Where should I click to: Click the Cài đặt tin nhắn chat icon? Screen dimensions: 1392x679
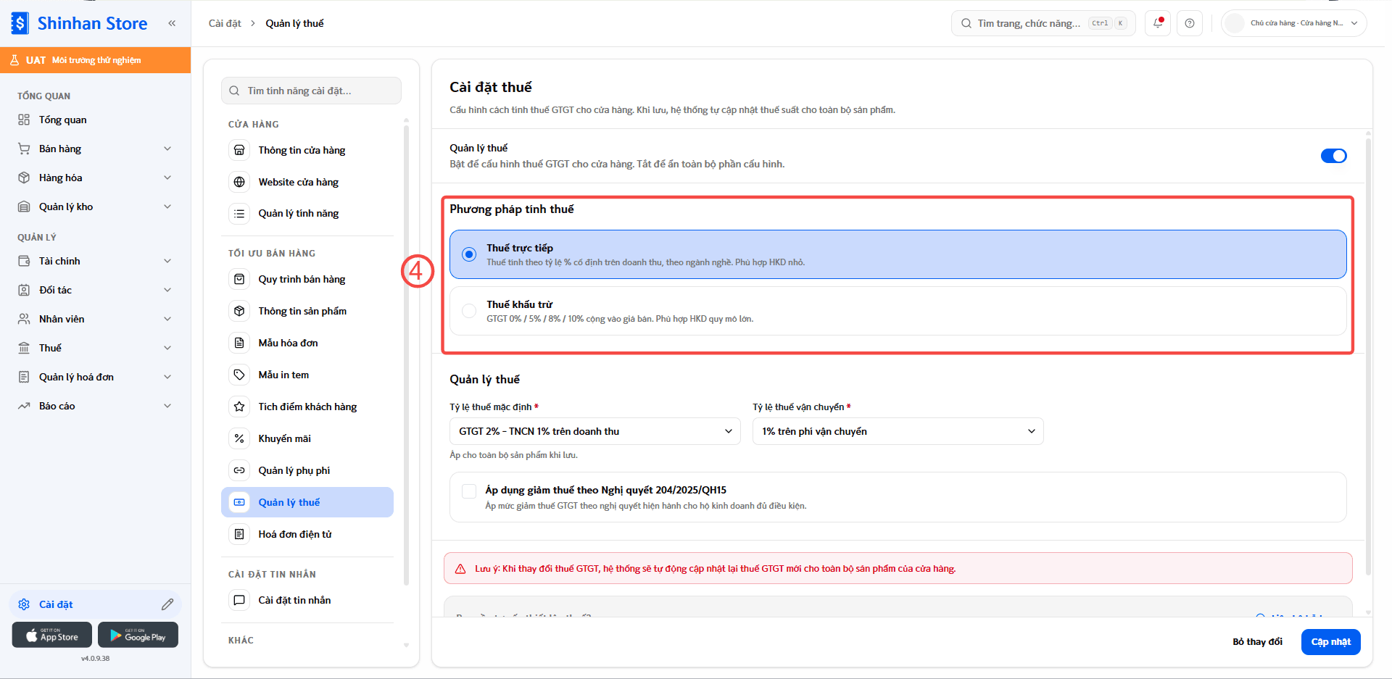click(239, 600)
